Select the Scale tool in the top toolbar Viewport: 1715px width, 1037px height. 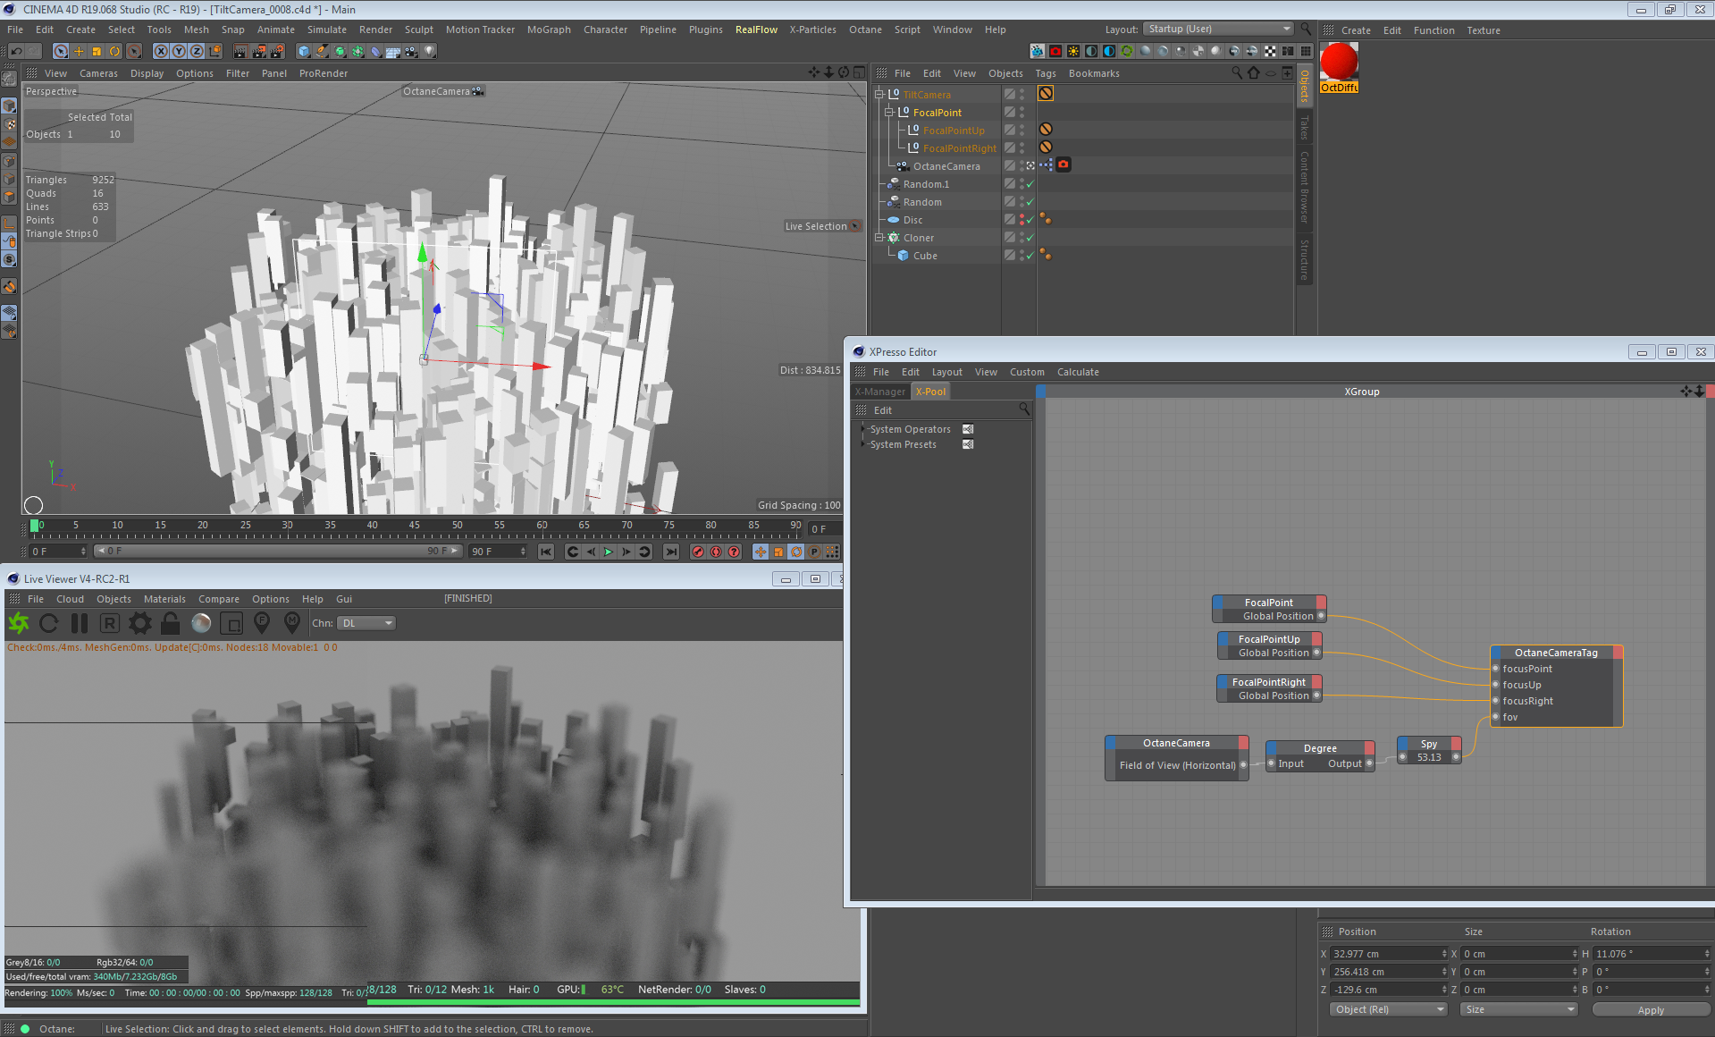tap(97, 51)
